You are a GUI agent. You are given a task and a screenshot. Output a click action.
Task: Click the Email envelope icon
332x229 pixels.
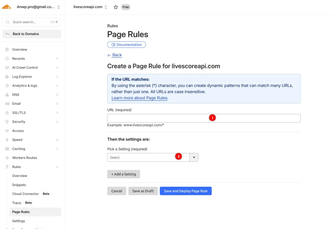(x=7, y=104)
